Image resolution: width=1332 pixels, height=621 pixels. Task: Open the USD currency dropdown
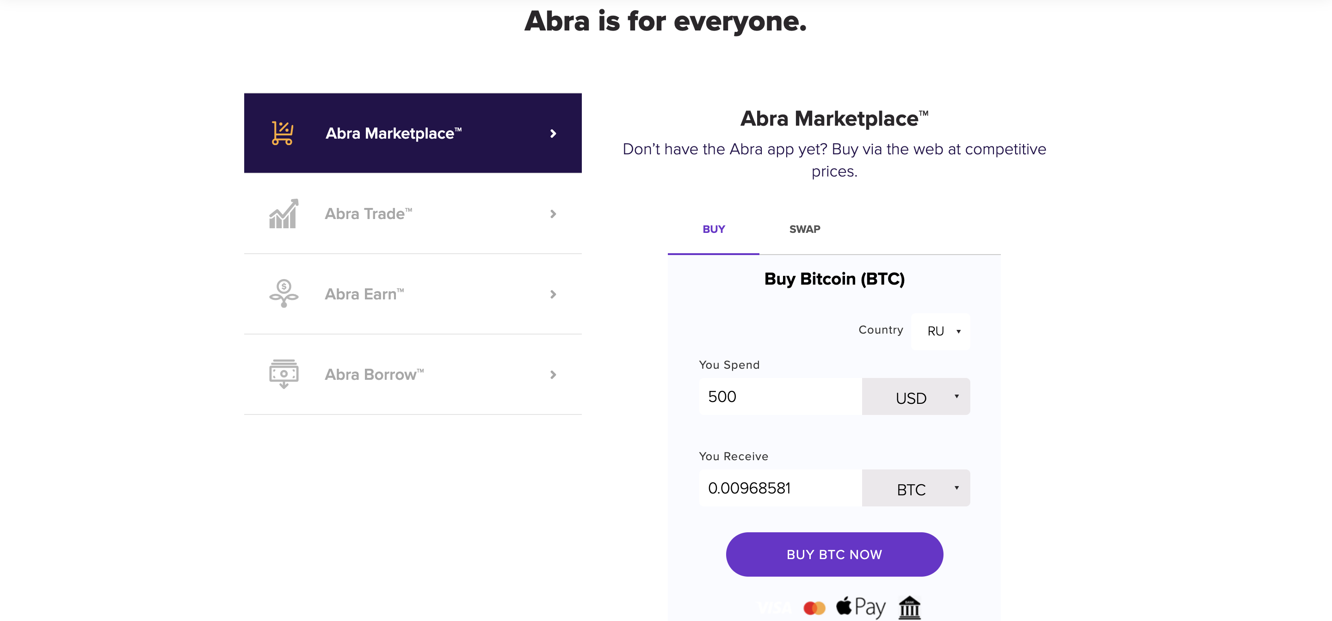(x=915, y=397)
